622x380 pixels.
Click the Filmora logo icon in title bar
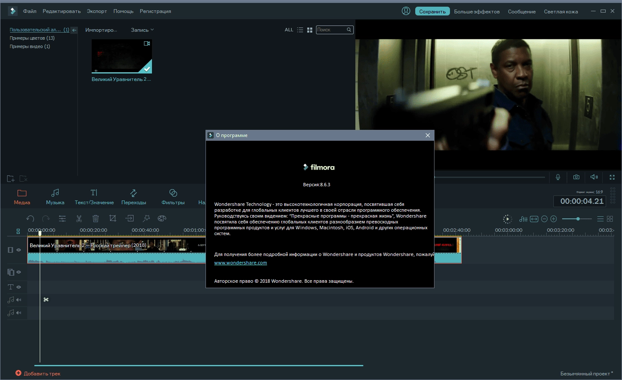[x=13, y=11]
